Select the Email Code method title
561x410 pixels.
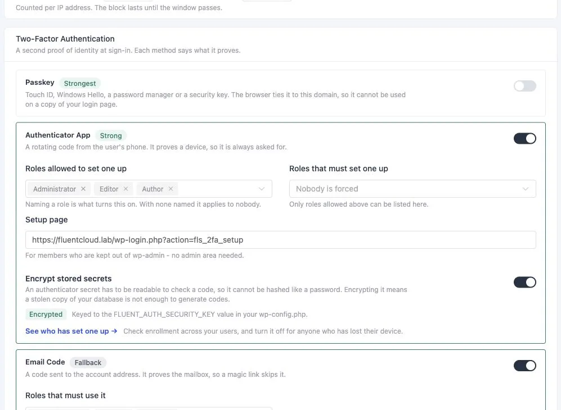(45, 362)
